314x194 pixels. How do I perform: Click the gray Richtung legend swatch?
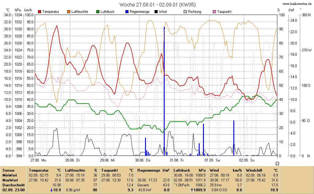click(x=185, y=12)
